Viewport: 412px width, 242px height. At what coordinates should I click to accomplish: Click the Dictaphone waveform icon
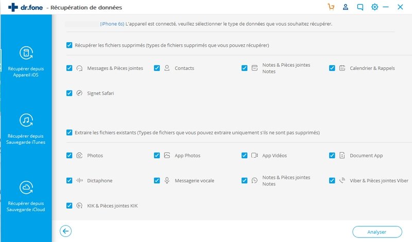(x=79, y=180)
